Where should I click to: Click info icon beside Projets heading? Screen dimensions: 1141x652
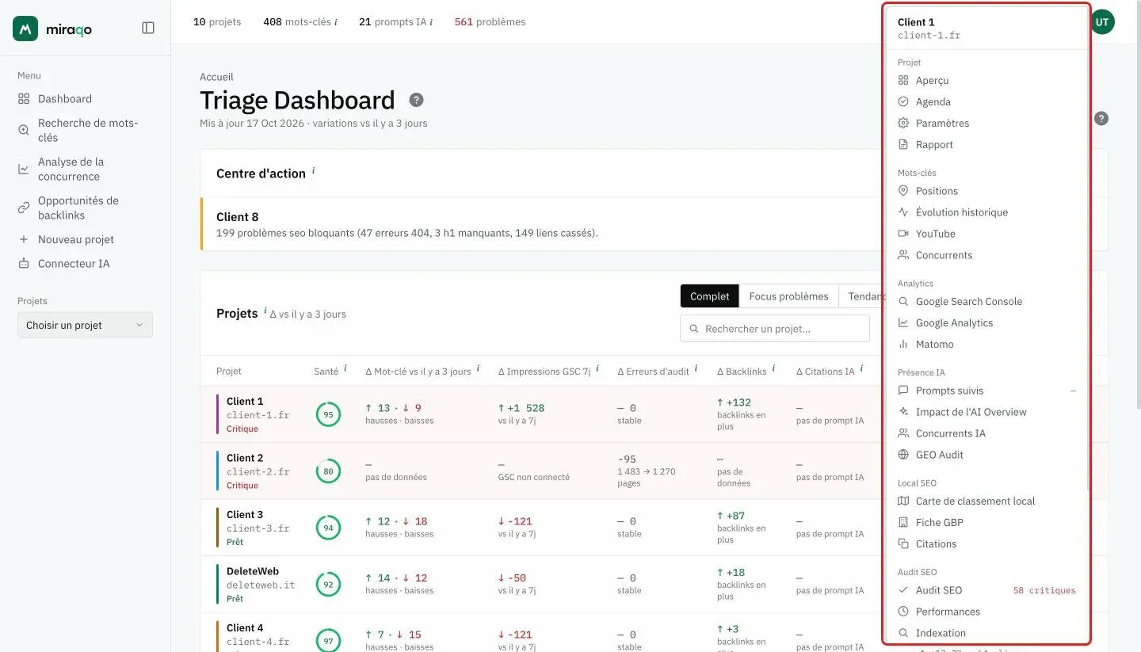[265, 311]
